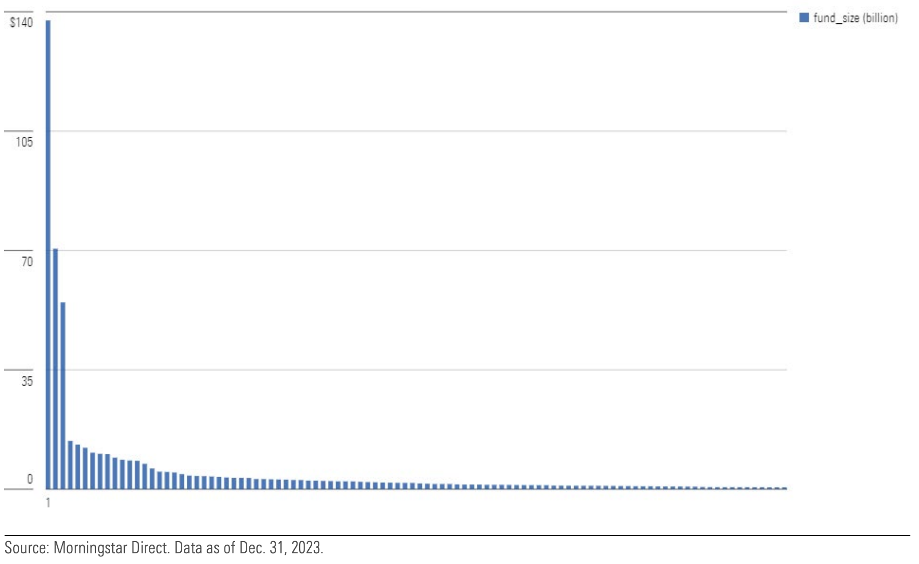
Task: Click the "35" y-axis label
Action: tap(27, 381)
